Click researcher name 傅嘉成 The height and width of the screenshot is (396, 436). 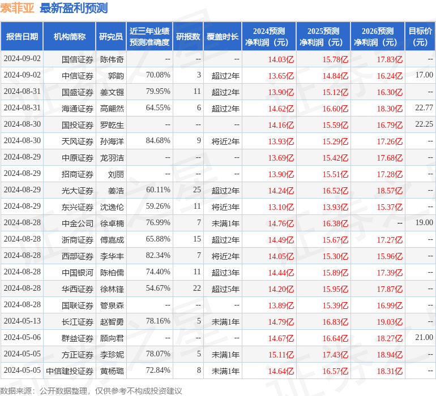(112, 240)
